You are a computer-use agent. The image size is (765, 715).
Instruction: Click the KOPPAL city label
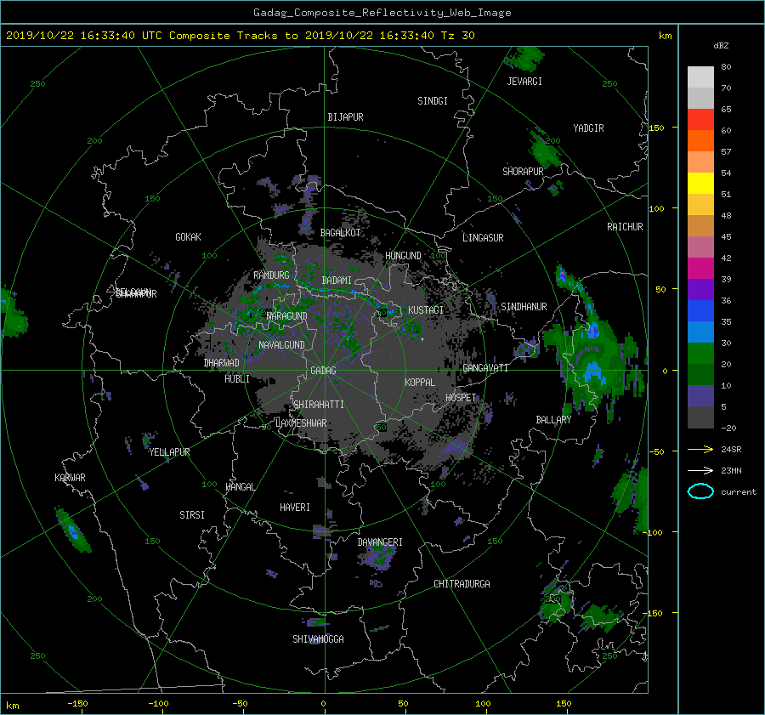click(420, 383)
